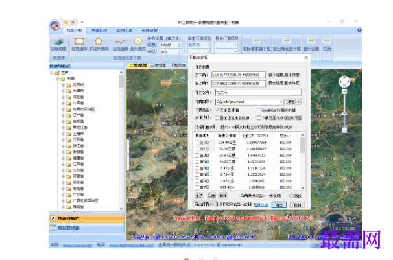393x260 pixels.
Task: Toggle the 下载完成后 export checkbox
Action: (x=219, y=204)
